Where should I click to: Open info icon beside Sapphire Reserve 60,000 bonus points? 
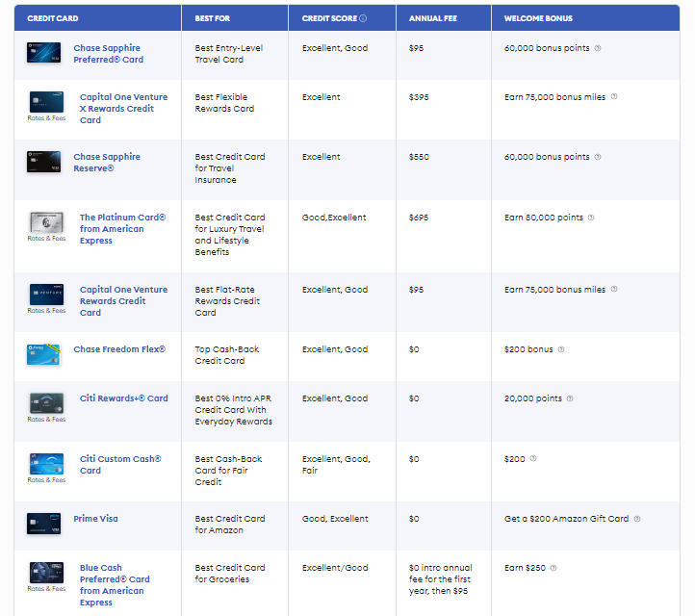pyautogui.click(x=598, y=157)
